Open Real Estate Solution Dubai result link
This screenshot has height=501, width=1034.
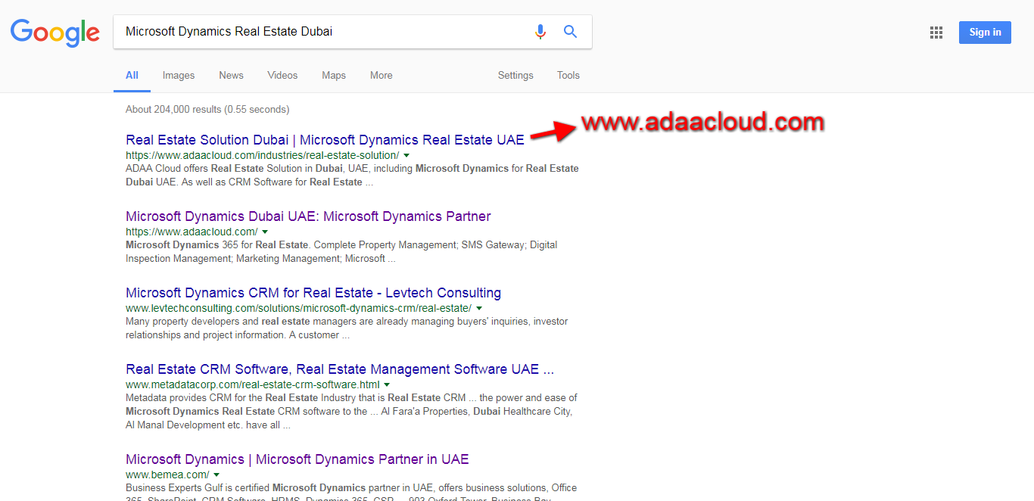[x=325, y=140]
